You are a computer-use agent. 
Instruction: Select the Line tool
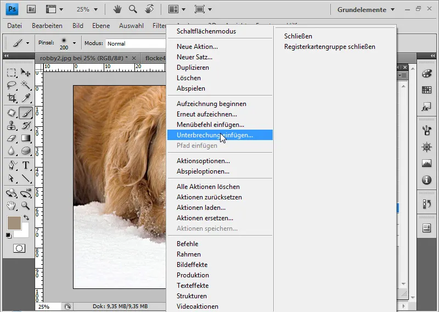[26, 179]
